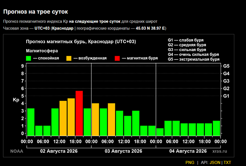Click the 02 Августа 2026 date label

coord(59,151)
